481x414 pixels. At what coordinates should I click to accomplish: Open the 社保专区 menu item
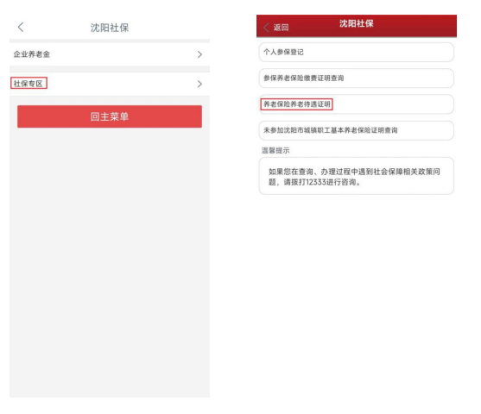coord(110,84)
